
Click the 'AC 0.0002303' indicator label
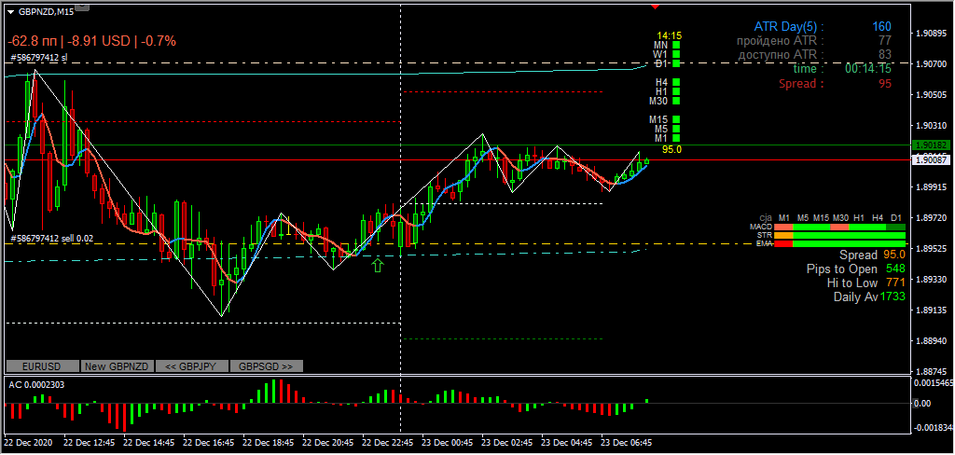coord(36,384)
